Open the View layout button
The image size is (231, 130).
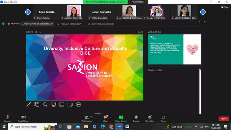click(225, 7)
